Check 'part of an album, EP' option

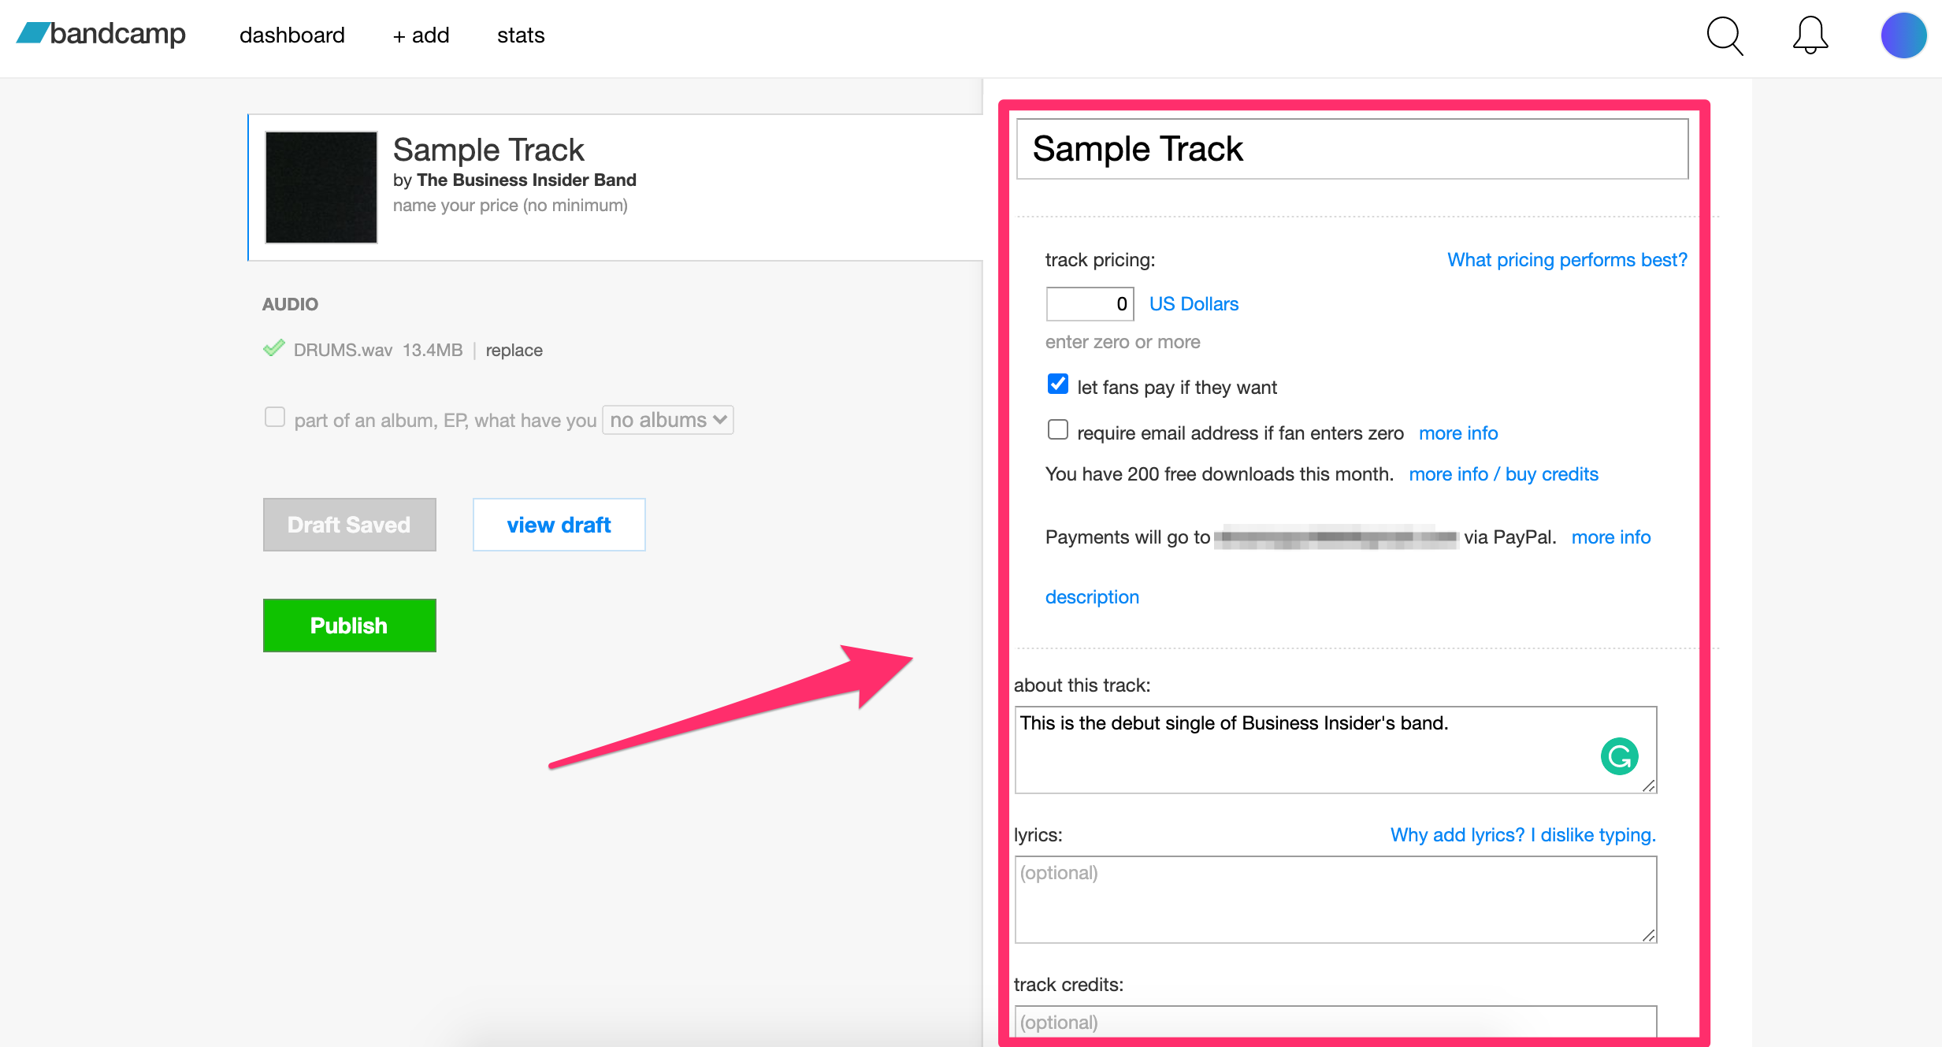274,418
